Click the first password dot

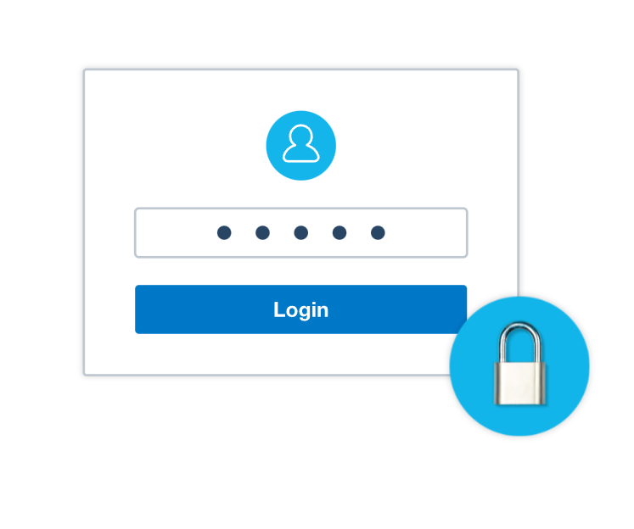(224, 232)
